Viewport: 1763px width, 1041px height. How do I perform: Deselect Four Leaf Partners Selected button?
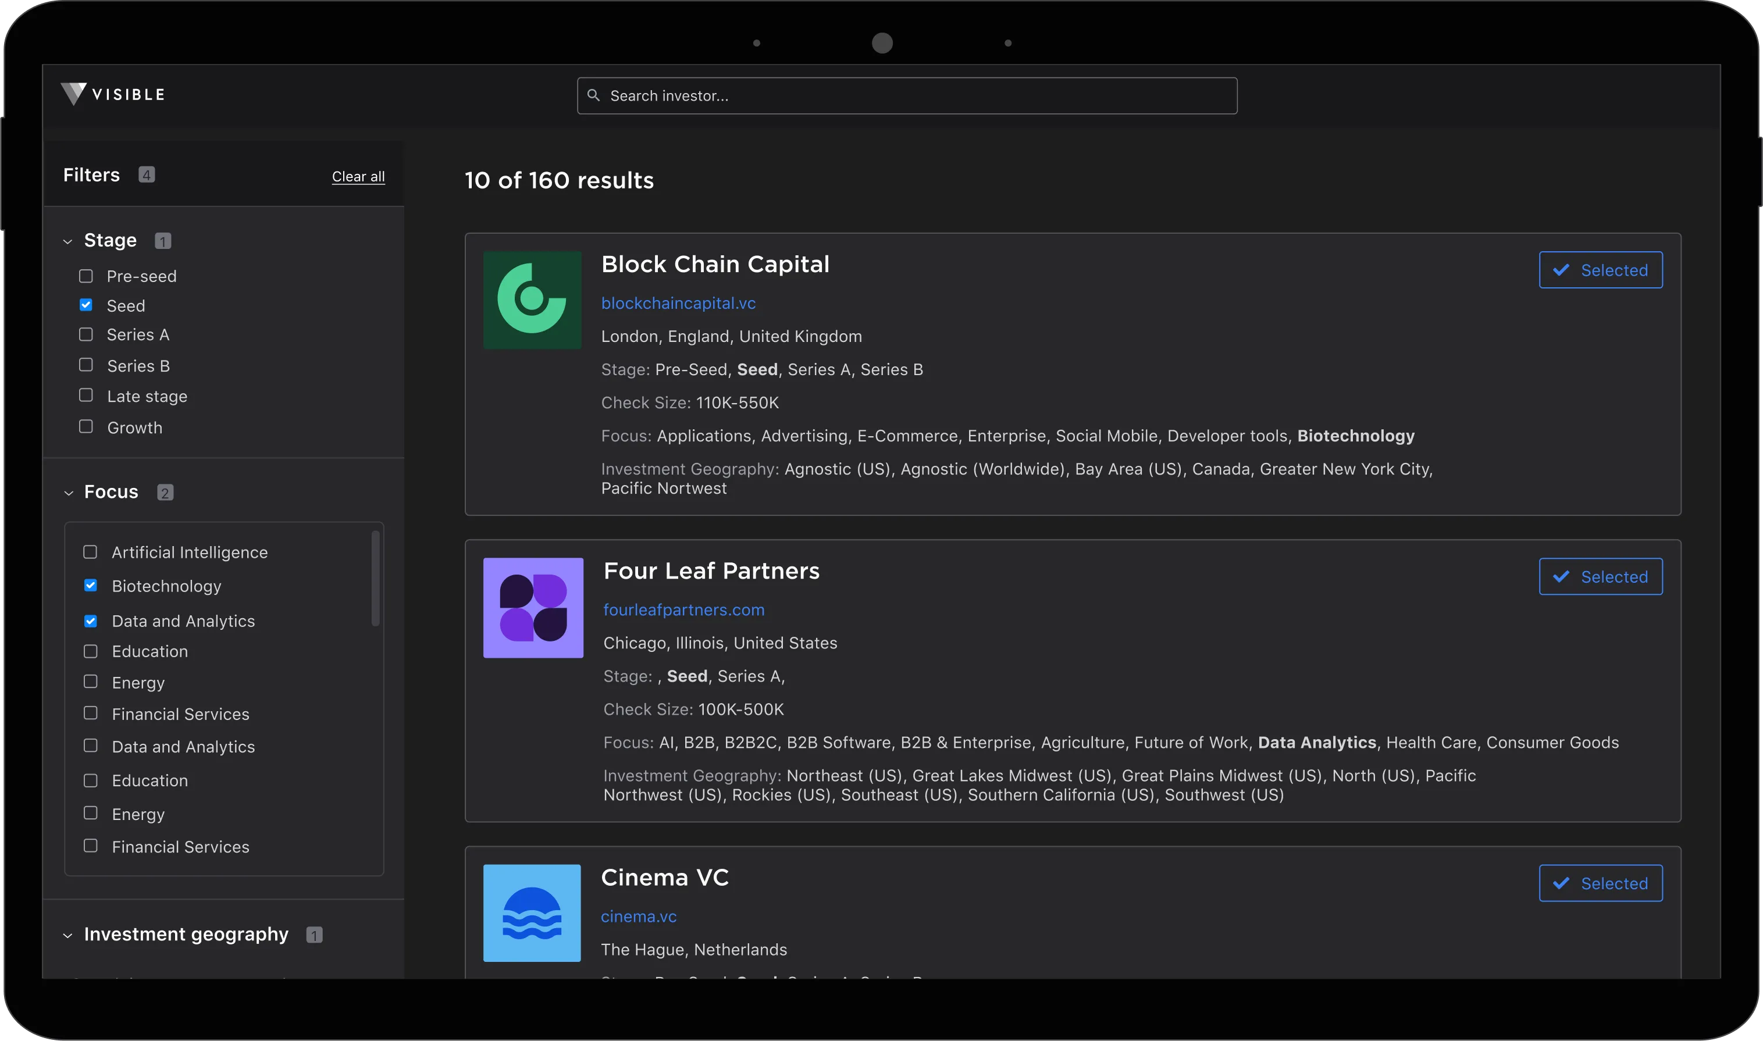(1601, 576)
